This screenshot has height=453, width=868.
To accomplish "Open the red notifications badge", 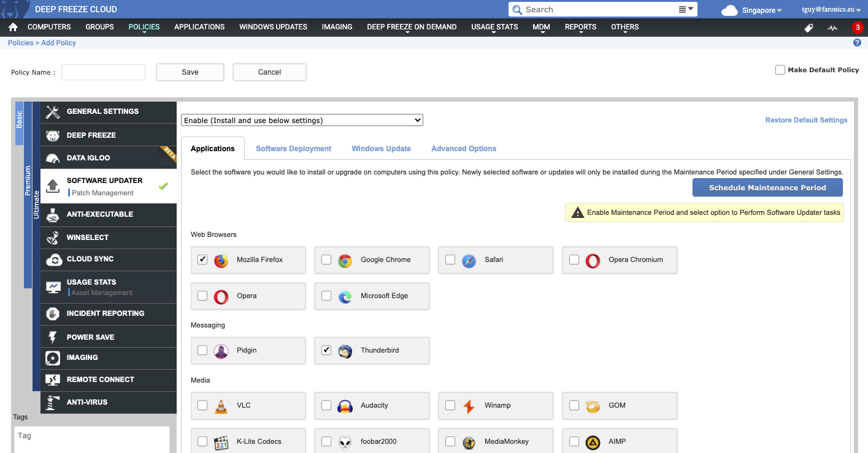I will click(x=857, y=28).
